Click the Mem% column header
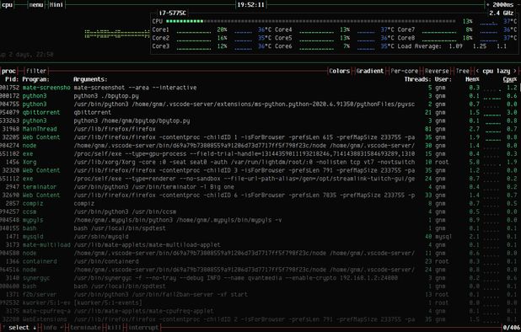 pyautogui.click(x=472, y=79)
